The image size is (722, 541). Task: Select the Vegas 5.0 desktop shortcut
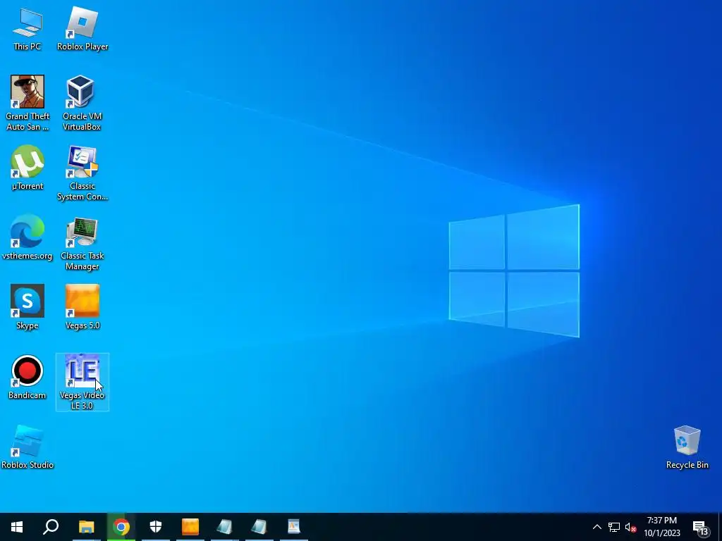pos(82,307)
